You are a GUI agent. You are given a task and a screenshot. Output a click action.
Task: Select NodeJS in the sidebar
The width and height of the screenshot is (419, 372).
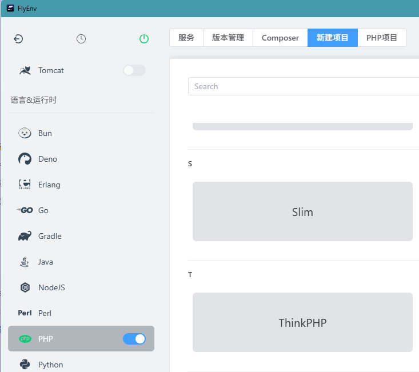point(51,287)
